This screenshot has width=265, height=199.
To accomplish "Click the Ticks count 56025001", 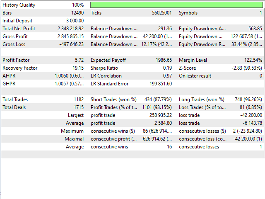I will (x=162, y=13).
